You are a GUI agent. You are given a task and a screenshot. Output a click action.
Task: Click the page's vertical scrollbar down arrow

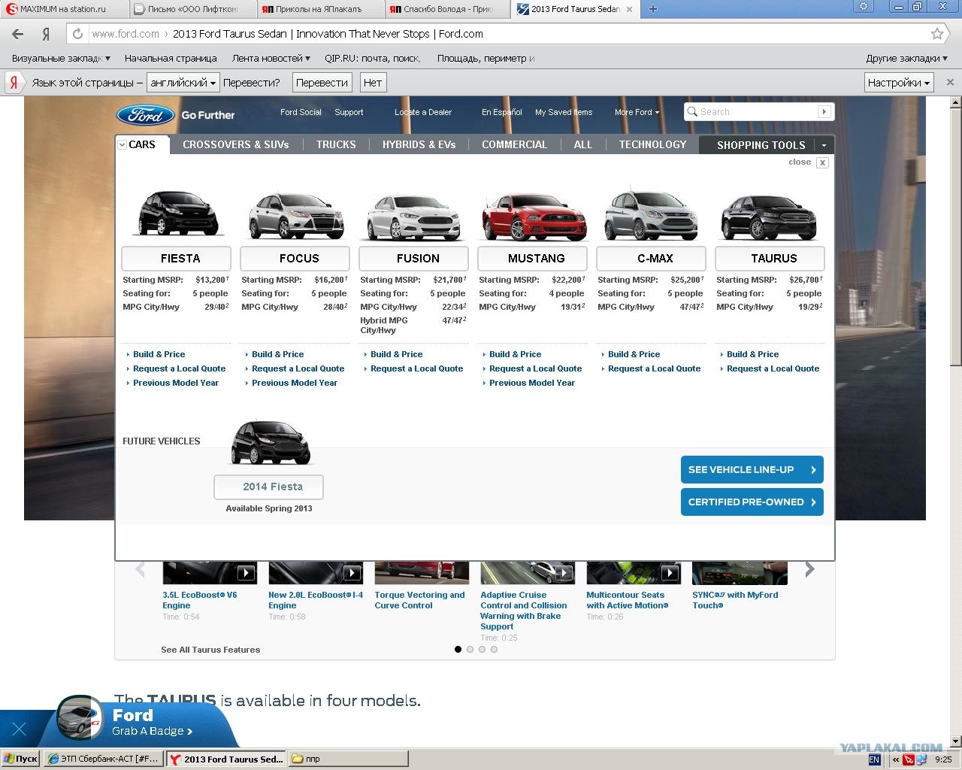pos(955,741)
